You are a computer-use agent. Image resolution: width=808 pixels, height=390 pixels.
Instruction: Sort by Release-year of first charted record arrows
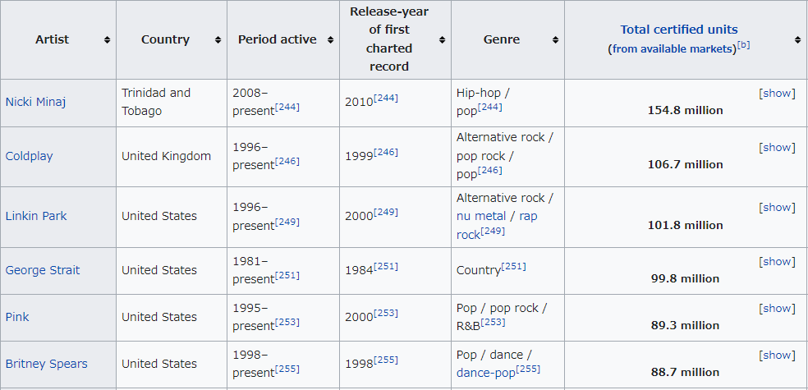pyautogui.click(x=442, y=40)
